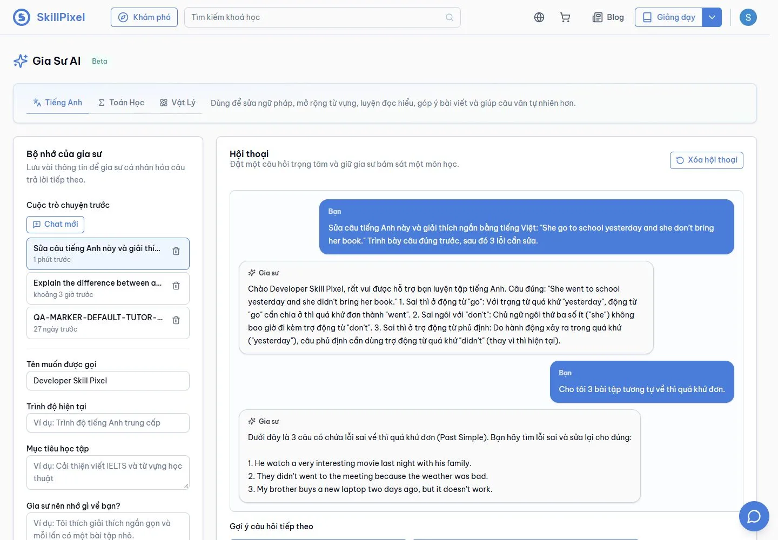Click the 'Bộ nhớ của gia sư' heading
The height and width of the screenshot is (540, 778).
point(64,154)
